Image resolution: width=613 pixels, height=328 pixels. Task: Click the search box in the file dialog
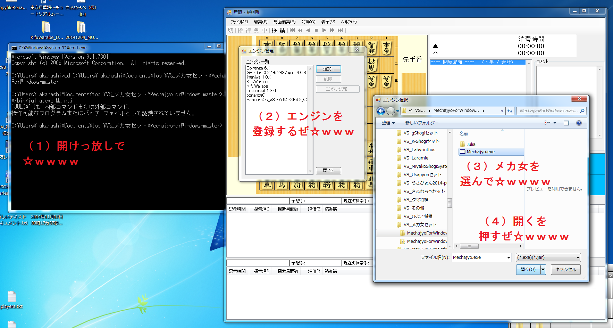pyautogui.click(x=551, y=111)
